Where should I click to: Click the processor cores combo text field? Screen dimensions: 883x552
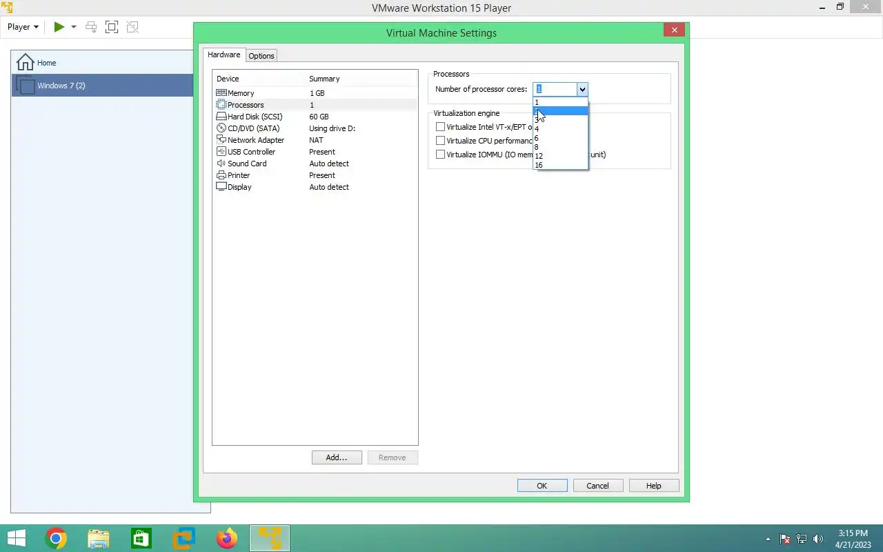click(x=555, y=89)
